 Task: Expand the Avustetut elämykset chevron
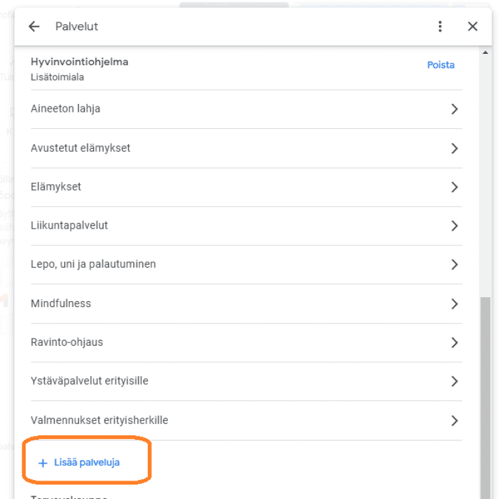[454, 149]
